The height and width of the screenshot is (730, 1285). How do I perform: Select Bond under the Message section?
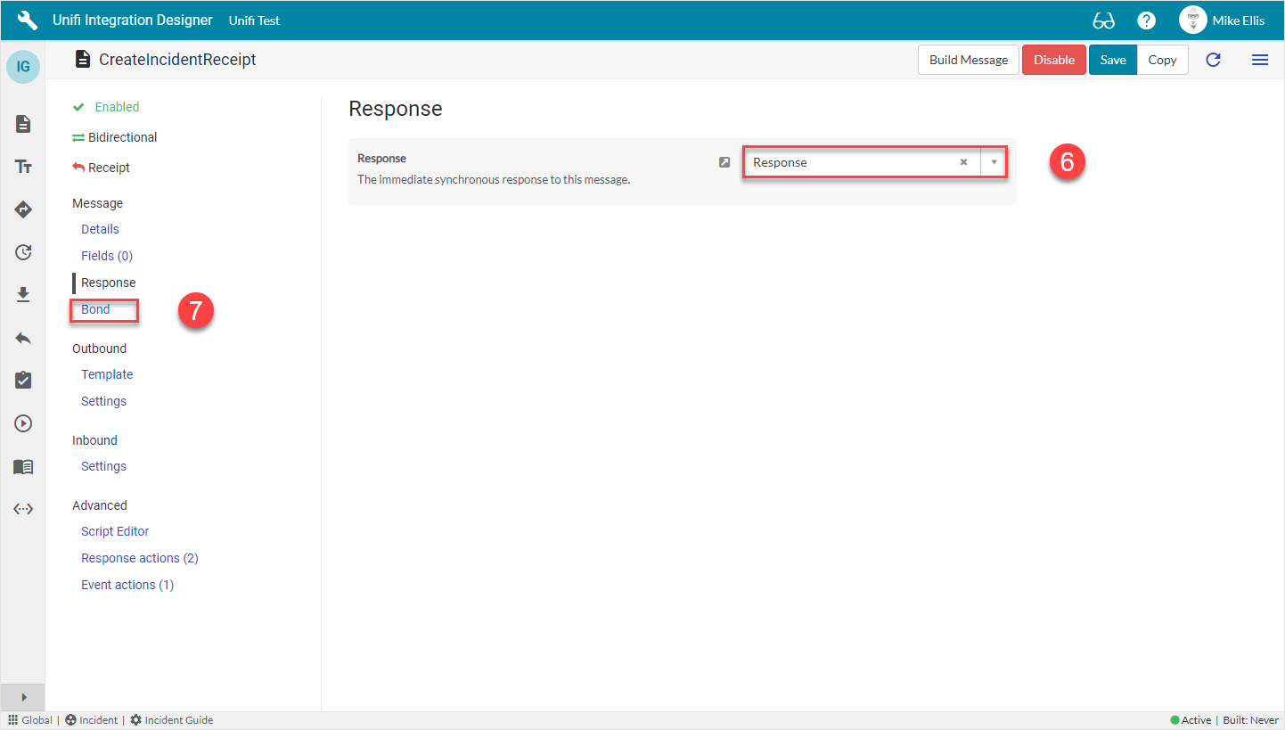pyautogui.click(x=94, y=308)
